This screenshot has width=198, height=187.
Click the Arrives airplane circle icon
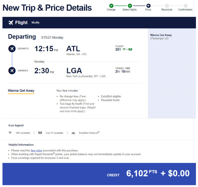pos(12,70)
